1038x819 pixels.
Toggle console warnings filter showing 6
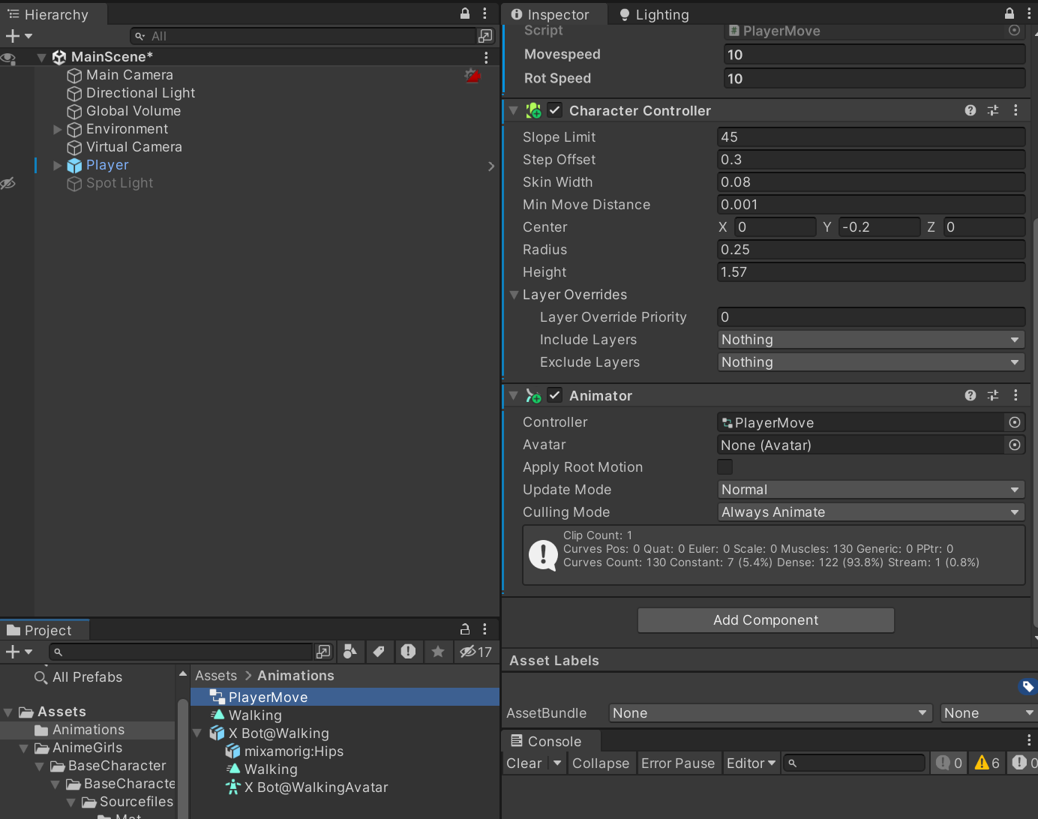tap(986, 763)
